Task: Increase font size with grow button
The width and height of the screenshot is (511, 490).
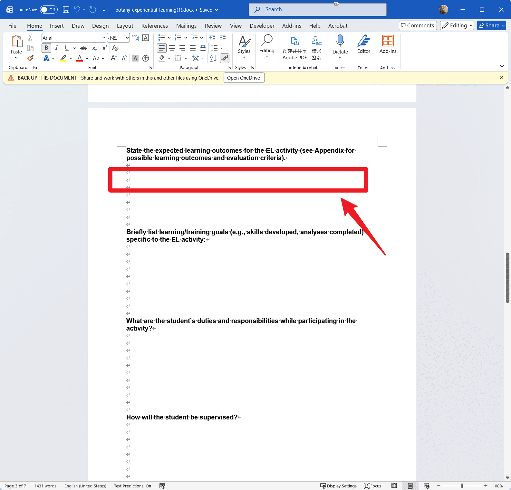Action: coord(114,58)
